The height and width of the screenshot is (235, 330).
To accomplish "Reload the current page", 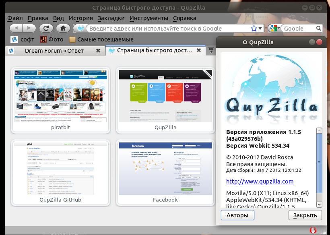I will point(46,28).
